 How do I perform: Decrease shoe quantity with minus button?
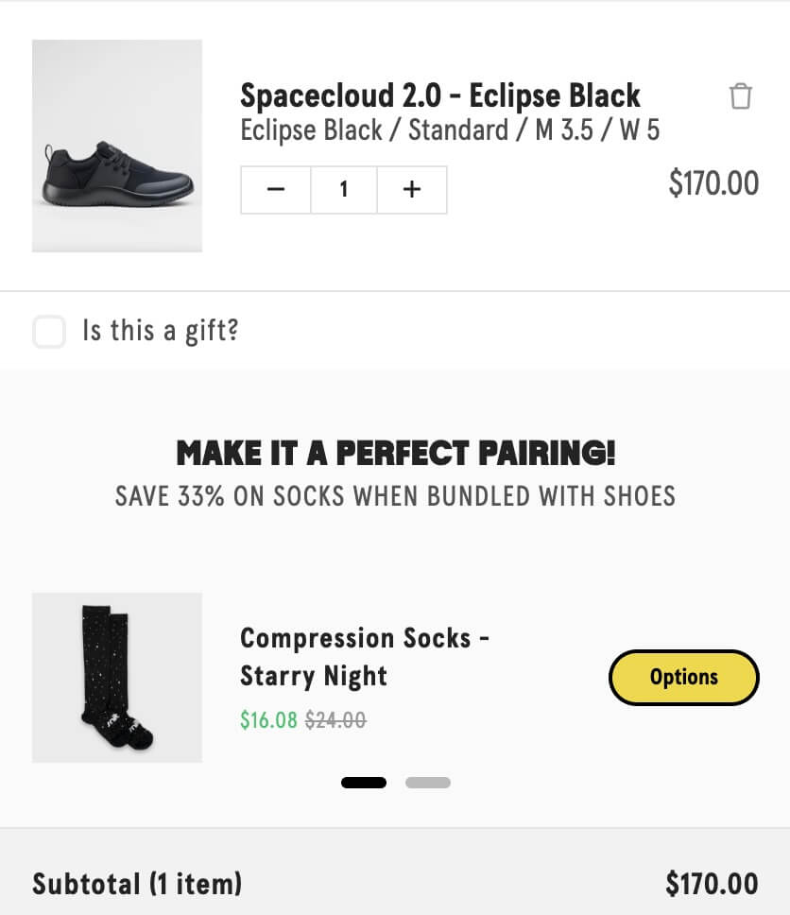pyautogui.click(x=276, y=190)
